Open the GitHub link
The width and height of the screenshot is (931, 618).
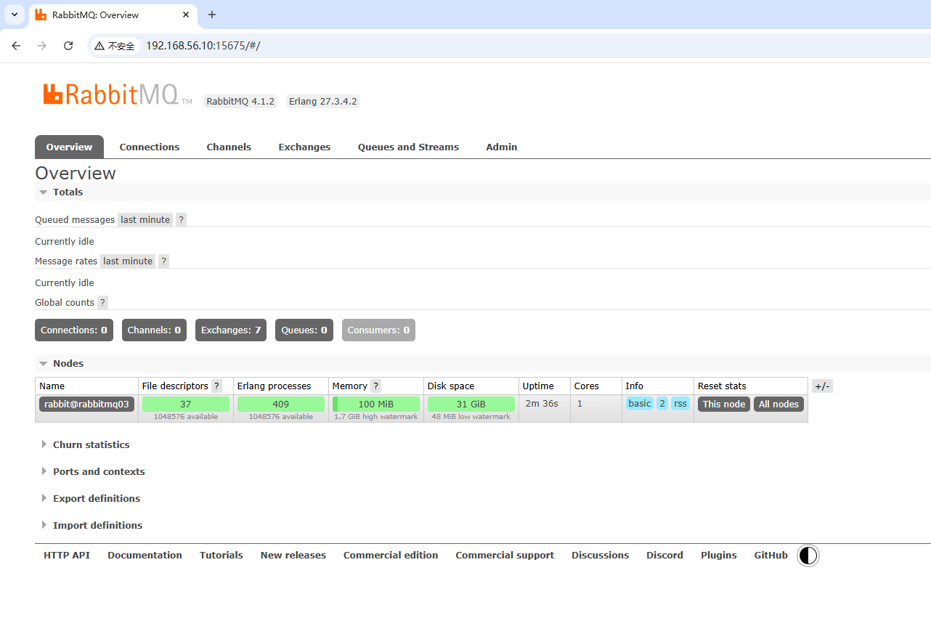(771, 556)
